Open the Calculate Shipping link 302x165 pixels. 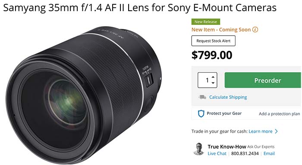[228, 97]
